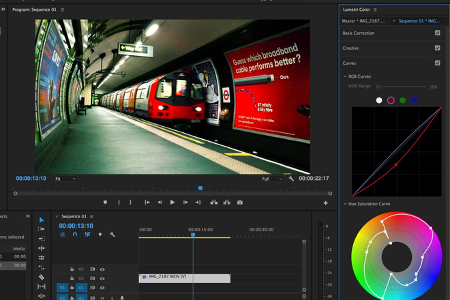Image resolution: width=450 pixels, height=300 pixels.
Task: Open the Full playback resolution dropdown
Action: 272,179
